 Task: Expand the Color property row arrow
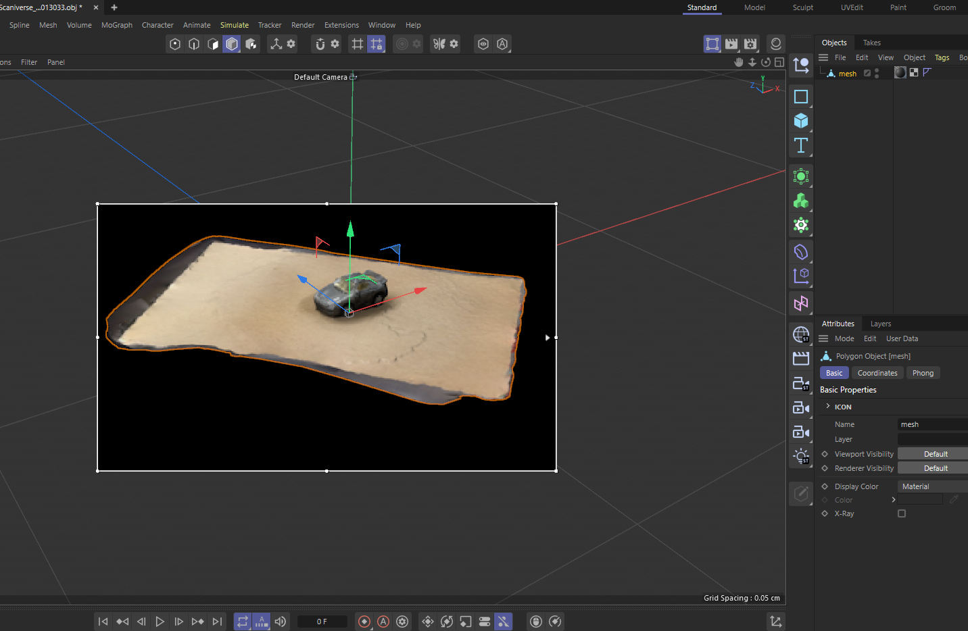(x=893, y=500)
